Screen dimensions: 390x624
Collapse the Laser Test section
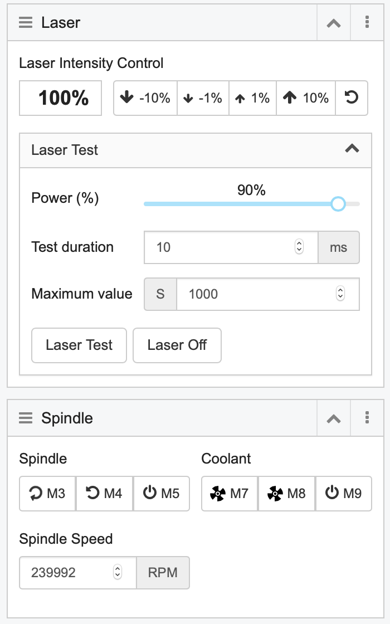(x=352, y=149)
